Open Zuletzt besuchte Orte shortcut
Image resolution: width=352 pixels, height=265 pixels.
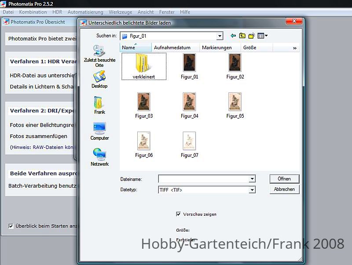pyautogui.click(x=99, y=56)
